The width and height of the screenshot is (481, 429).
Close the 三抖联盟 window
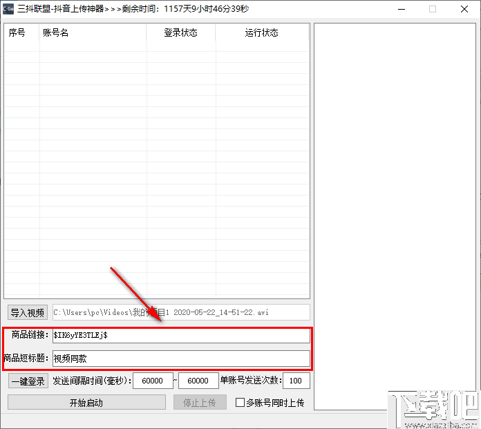tap(464, 9)
